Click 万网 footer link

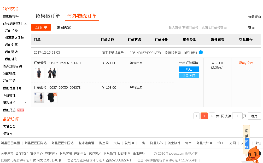click(x=232, y=143)
